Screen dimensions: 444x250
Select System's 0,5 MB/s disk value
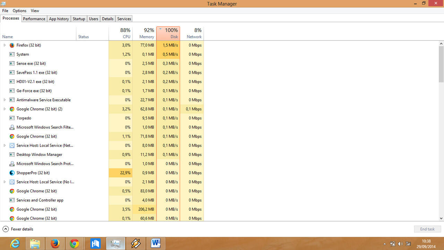tap(168, 54)
